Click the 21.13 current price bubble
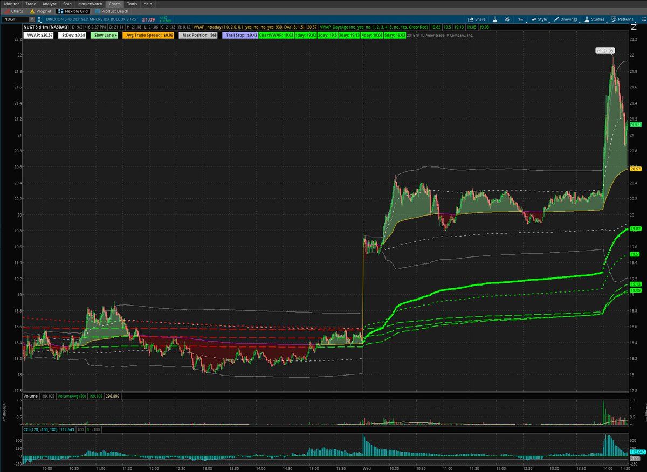The height and width of the screenshot is (472, 647). point(635,124)
